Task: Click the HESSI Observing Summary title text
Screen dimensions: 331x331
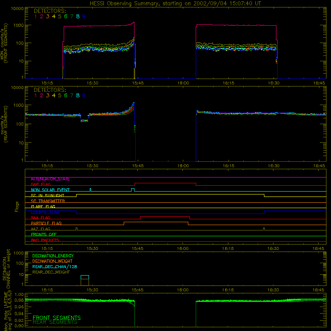Action: [x=175, y=4]
